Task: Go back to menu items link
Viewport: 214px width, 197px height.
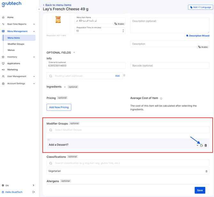Action: tap(57, 5)
